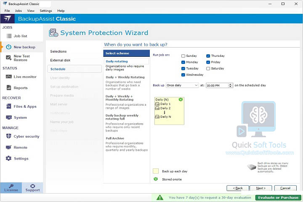Open the Settings menu in menu bar
The height and width of the screenshot is (202, 303).
(46, 11)
